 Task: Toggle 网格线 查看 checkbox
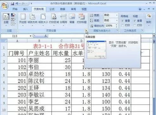[122, 21]
